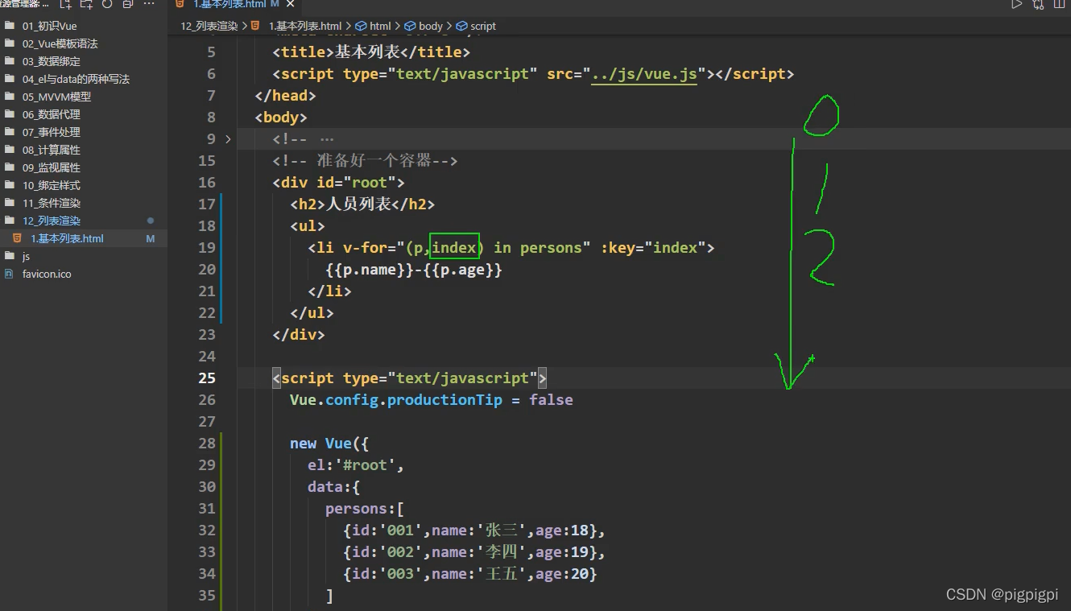Split the editor to the right
This screenshot has width=1071, height=611.
point(1059,4)
